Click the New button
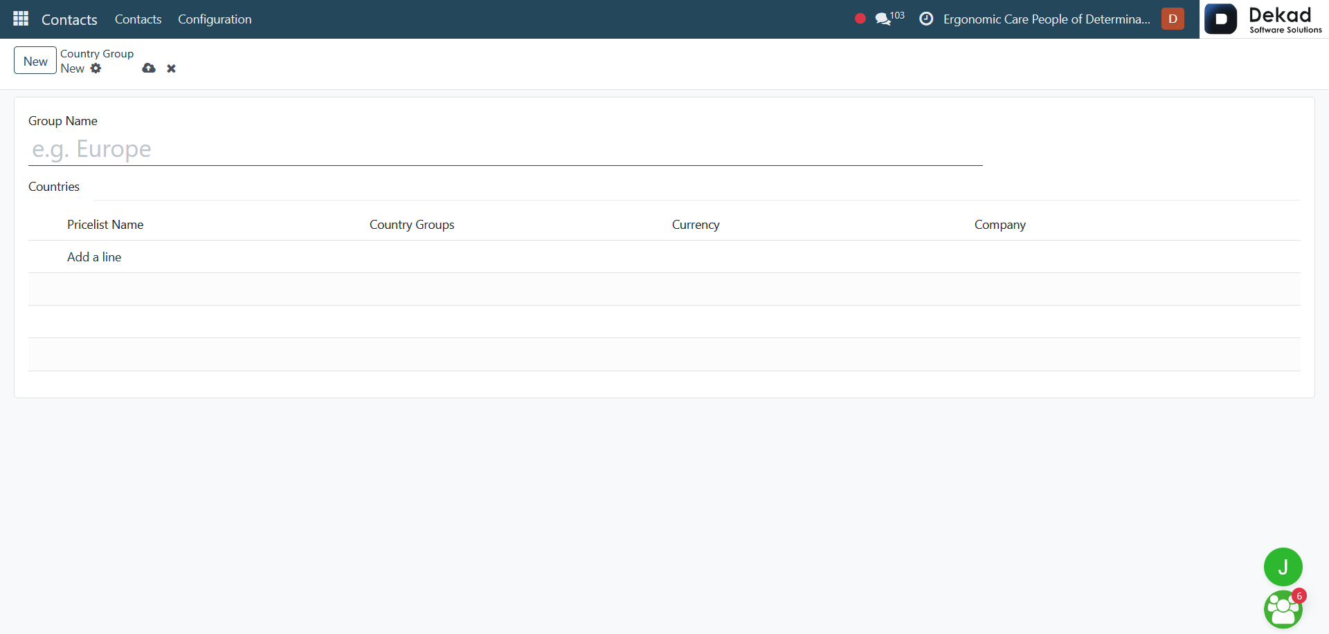This screenshot has width=1329, height=634. 35,61
